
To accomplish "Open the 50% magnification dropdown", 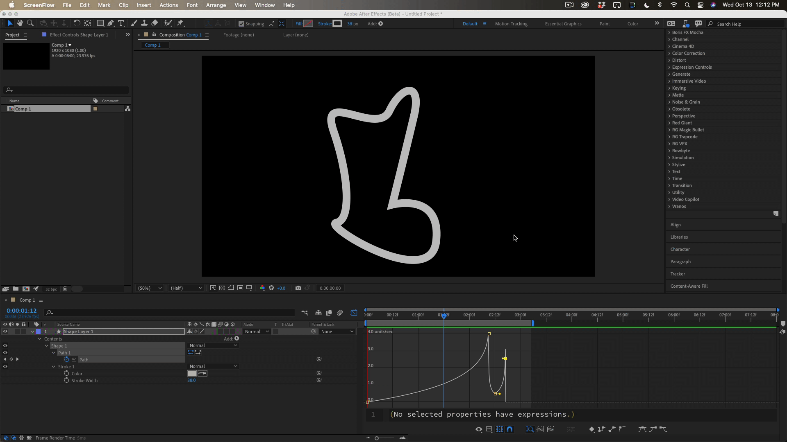I will [150, 288].
